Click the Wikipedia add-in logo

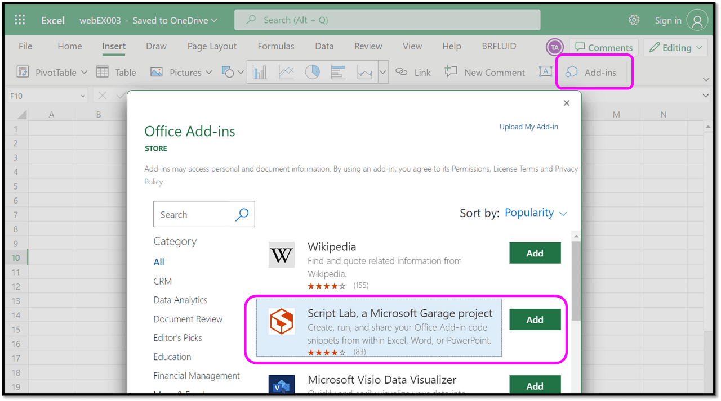point(281,255)
